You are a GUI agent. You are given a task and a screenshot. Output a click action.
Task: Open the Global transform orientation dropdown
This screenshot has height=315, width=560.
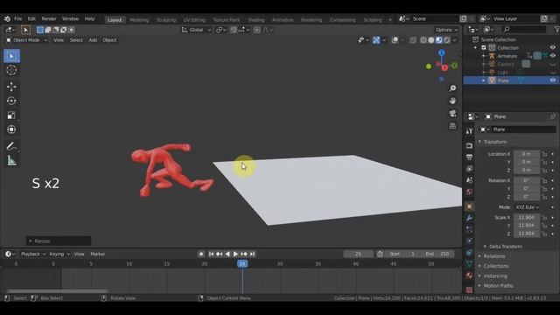196,30
